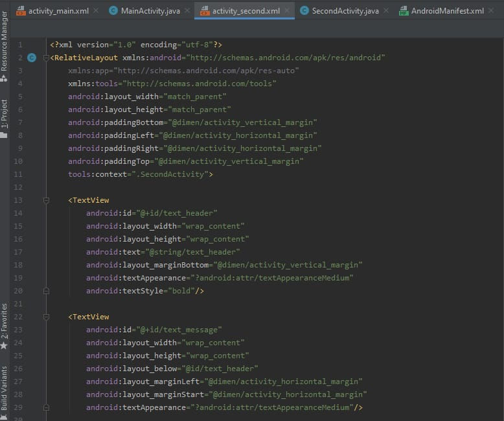Click "@+id/text_header" id value
504x421 pixels.
click(177, 213)
